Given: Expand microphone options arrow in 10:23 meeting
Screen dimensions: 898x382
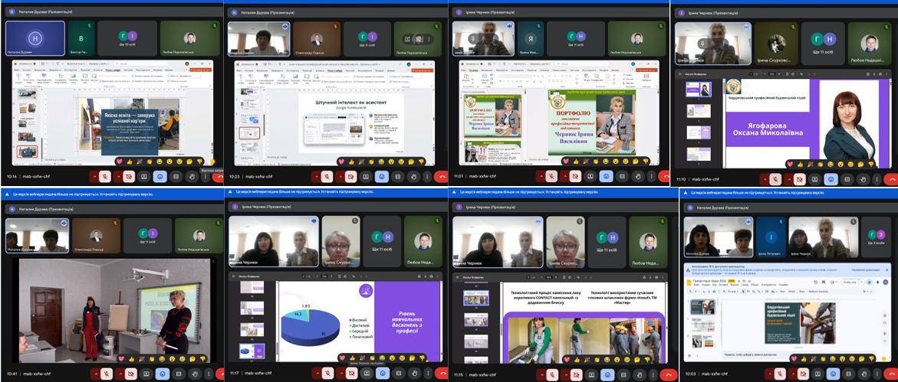Looking at the screenshot, I should click(316, 176).
